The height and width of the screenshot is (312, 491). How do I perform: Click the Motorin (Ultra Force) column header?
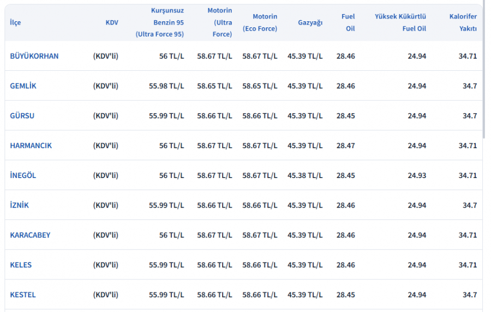click(x=219, y=22)
